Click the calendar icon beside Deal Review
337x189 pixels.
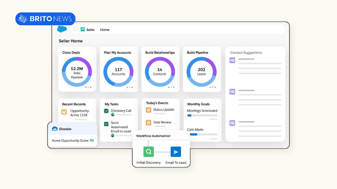(149, 123)
